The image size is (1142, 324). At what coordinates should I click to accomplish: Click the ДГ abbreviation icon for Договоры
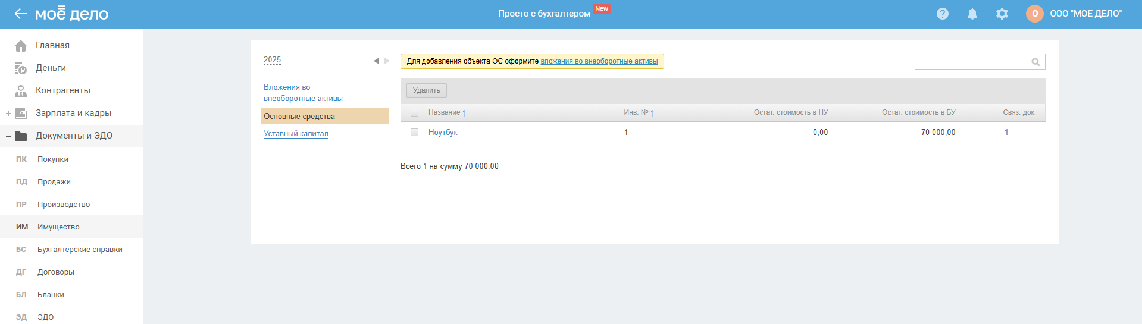(x=21, y=272)
